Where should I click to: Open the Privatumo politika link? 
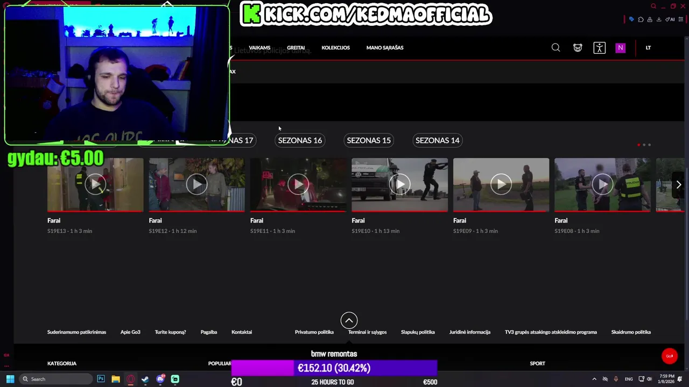click(314, 332)
